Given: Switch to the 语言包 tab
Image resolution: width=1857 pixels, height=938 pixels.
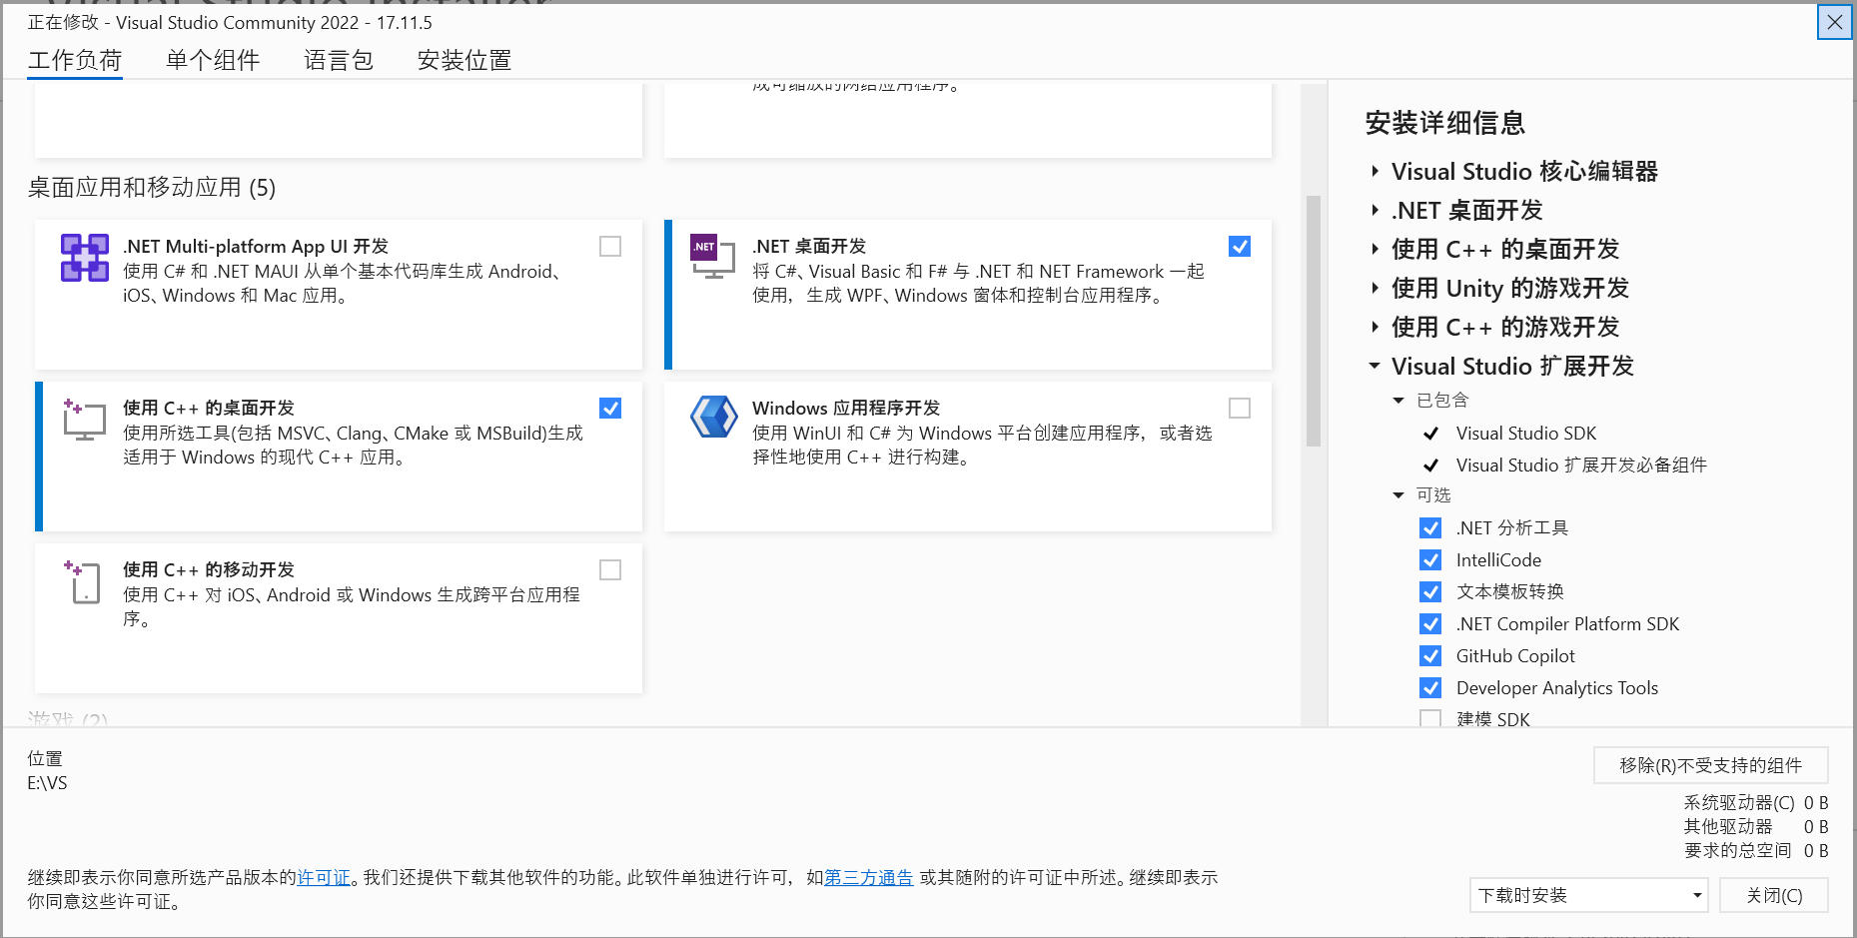Looking at the screenshot, I should 339,60.
